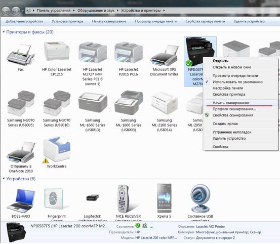Click Начать сканирование toolbar button
This screenshot has height=244, width=280.
(x=109, y=21)
